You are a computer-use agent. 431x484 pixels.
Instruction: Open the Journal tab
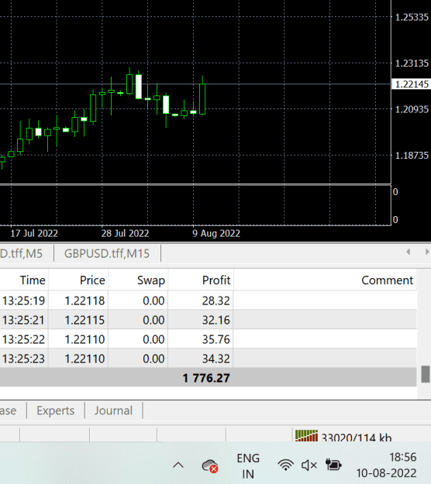point(113,410)
